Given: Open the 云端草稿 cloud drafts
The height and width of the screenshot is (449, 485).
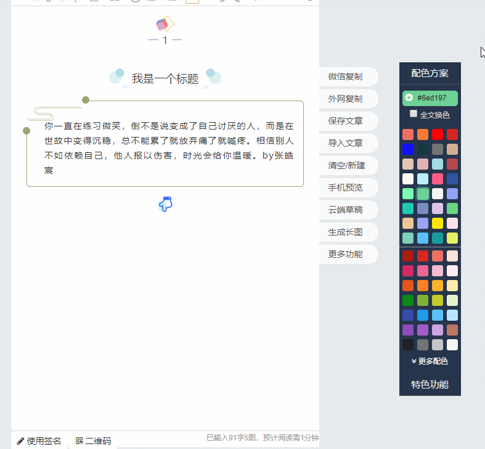Looking at the screenshot, I should coord(346,210).
